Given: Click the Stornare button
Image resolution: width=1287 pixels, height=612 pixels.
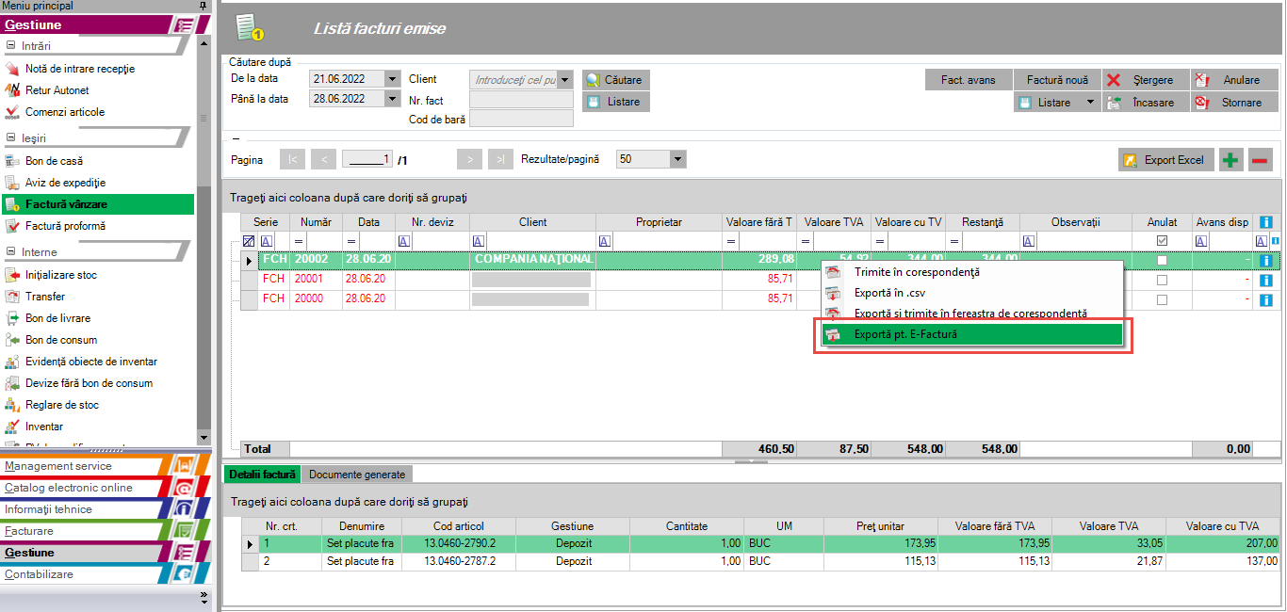Looking at the screenshot, I should click(x=1232, y=103).
